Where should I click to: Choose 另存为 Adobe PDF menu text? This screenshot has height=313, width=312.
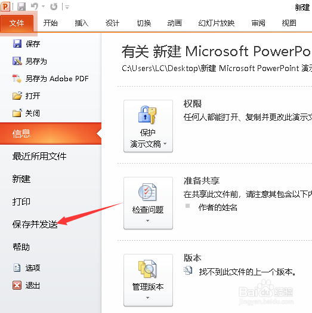pyautogui.click(x=57, y=79)
